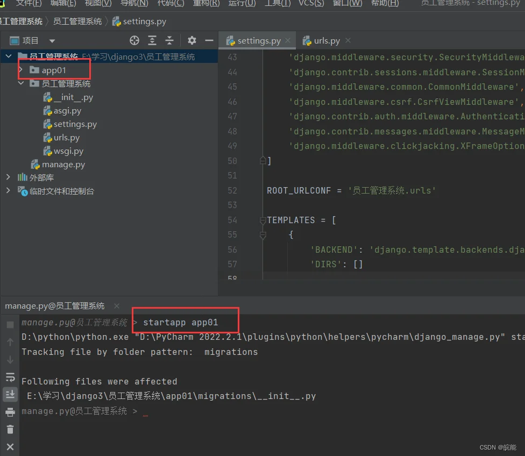Open the 帮助(H) menu
This screenshot has width=525, height=456.
(x=385, y=3)
